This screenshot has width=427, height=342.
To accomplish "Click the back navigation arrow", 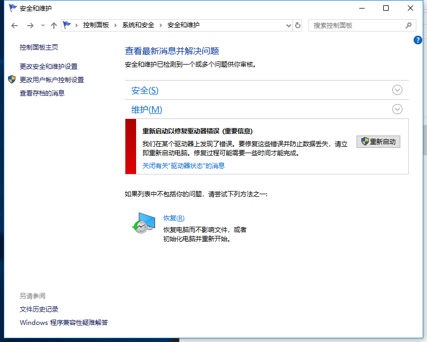I will coord(14,25).
